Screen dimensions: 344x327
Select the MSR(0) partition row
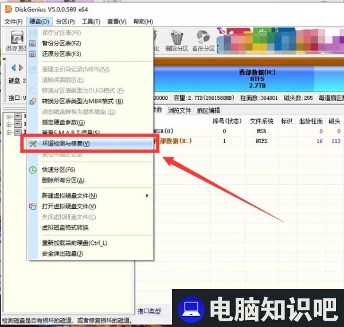point(249,131)
